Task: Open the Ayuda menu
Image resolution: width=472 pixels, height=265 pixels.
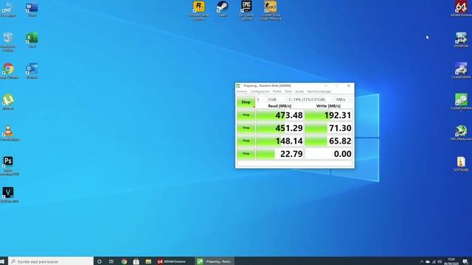Action: [299, 91]
